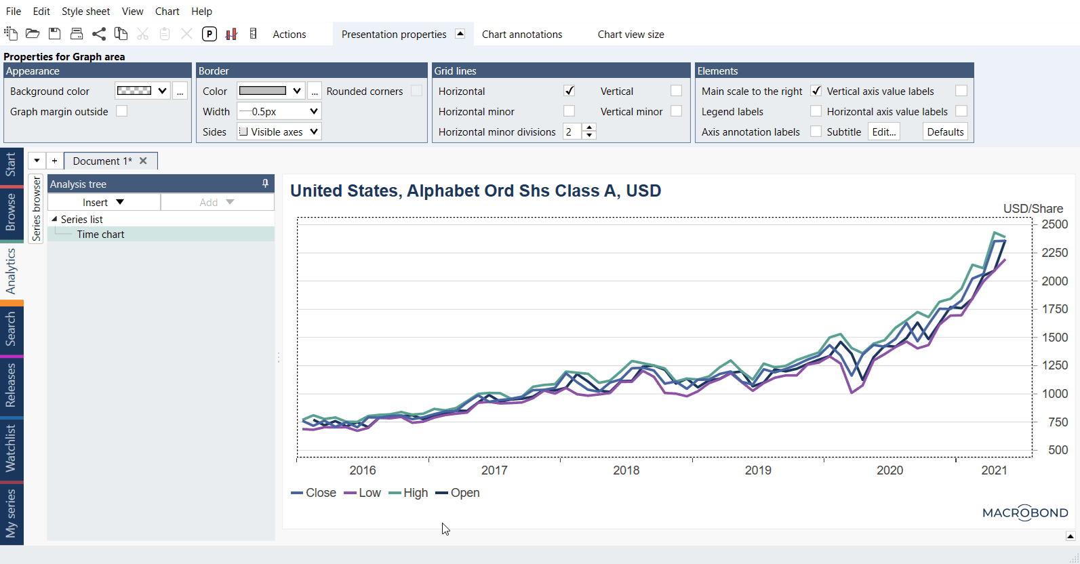Click the red bars chart icon
This screenshot has height=564, width=1080.
click(231, 34)
